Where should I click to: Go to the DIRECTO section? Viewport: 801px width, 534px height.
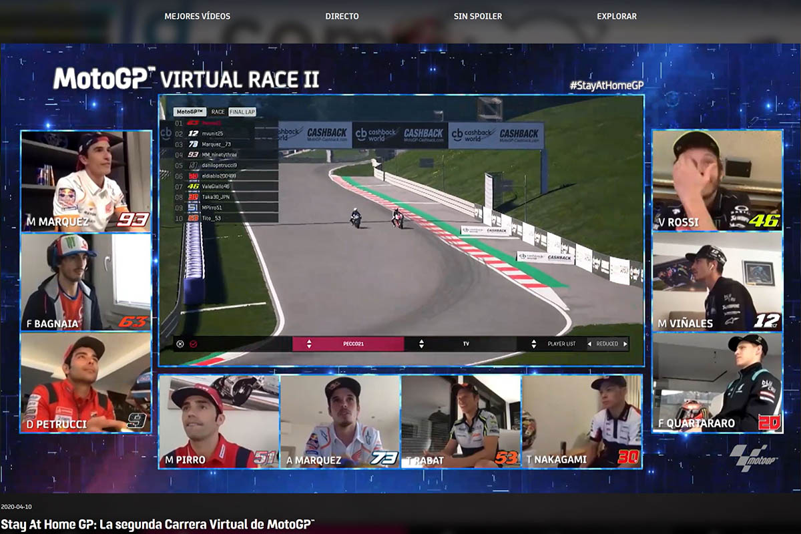click(342, 16)
